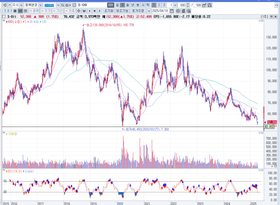This screenshot has width=280, height=205.
Task: Expand the 호가주문 dropdown arrow
Action: coord(148,11)
